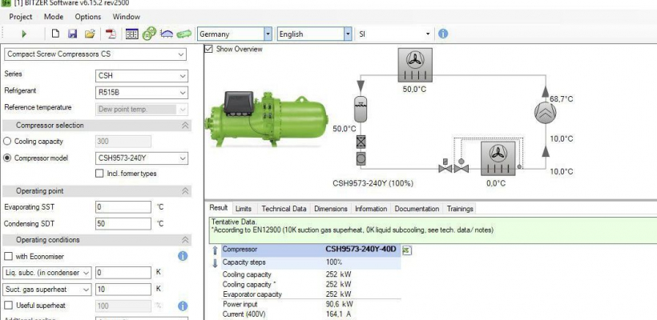Check the Useful superheat checkbox
The image size is (657, 320).
point(8,306)
